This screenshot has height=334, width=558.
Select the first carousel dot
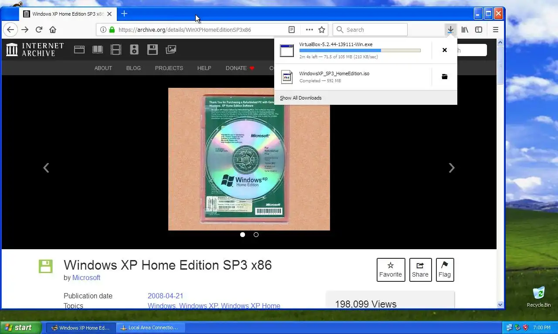pos(242,234)
